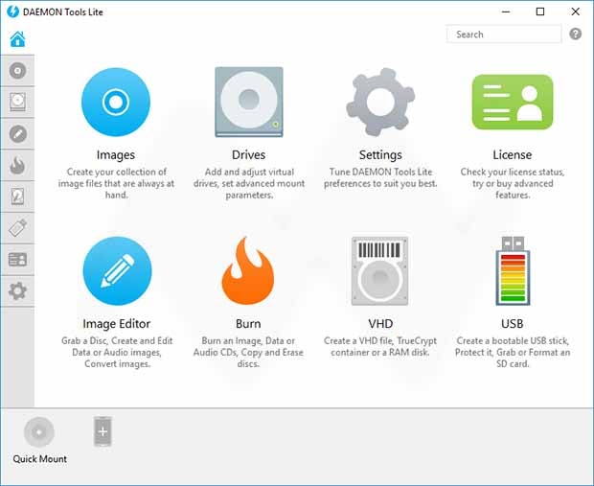Open the green License card tile
This screenshot has height=486, width=594.
[513, 102]
